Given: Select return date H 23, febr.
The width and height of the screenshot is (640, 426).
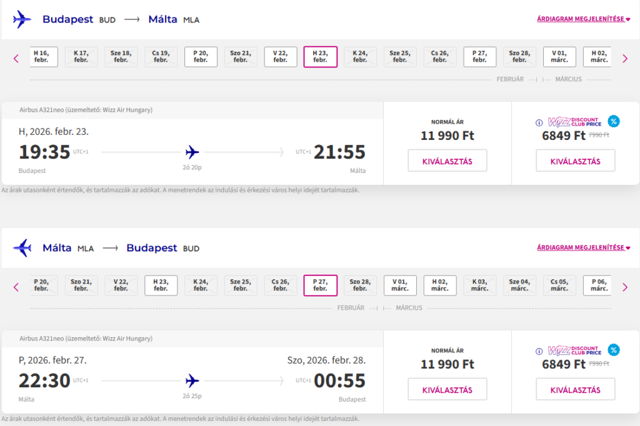Looking at the screenshot, I should (161, 285).
